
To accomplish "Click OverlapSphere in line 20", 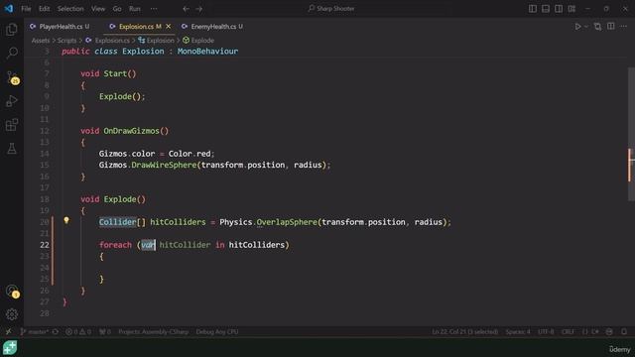I will click(x=287, y=222).
